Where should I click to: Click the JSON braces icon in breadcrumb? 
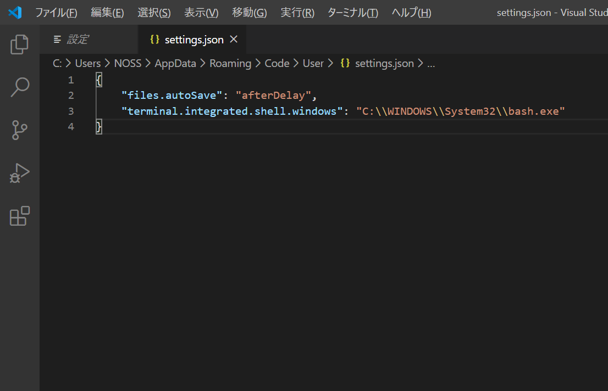click(x=345, y=63)
